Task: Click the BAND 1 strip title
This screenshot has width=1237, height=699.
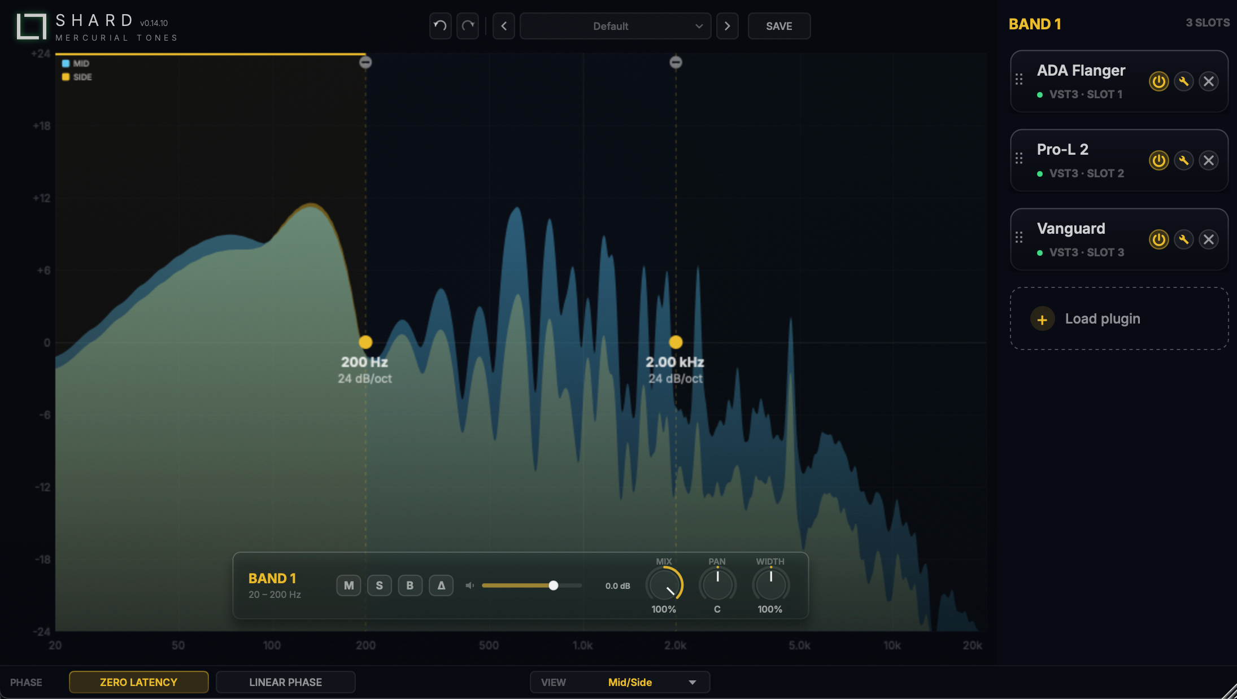Action: (x=272, y=578)
